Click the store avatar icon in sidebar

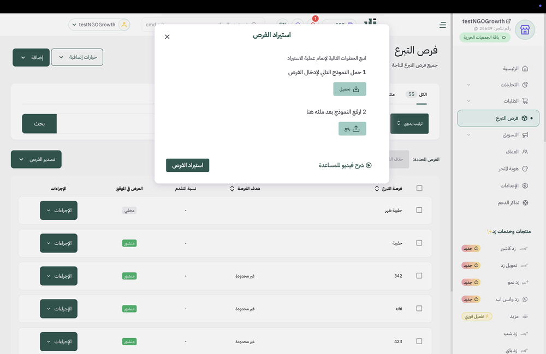tap(525, 30)
